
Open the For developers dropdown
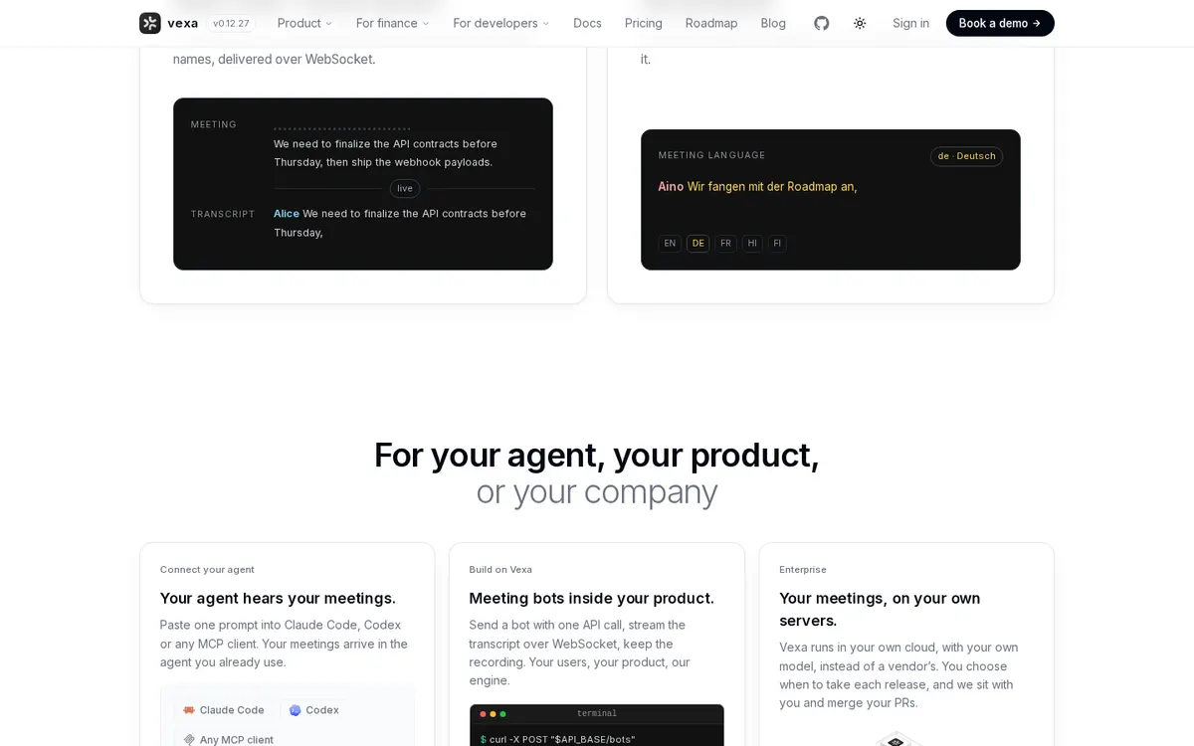[501, 23]
